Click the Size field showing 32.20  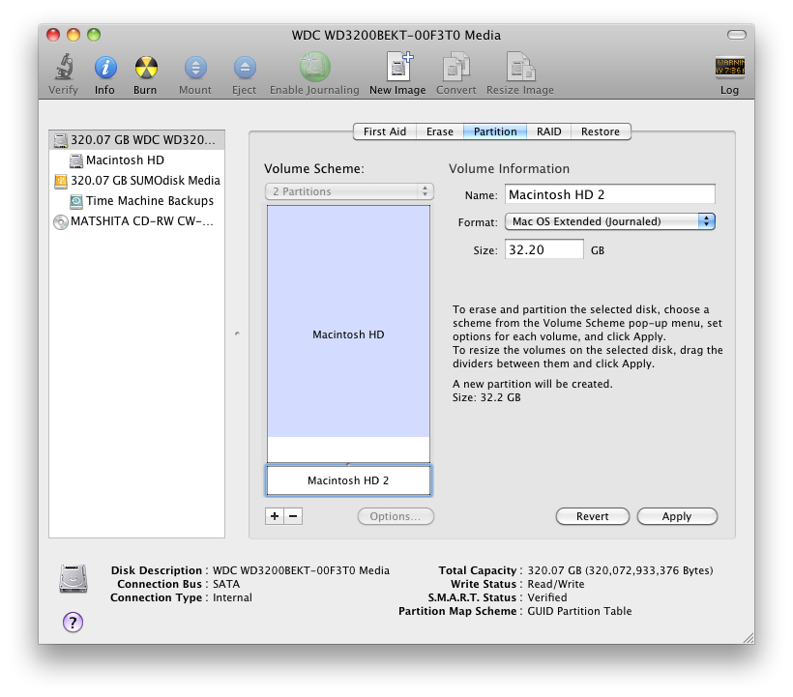click(x=544, y=249)
